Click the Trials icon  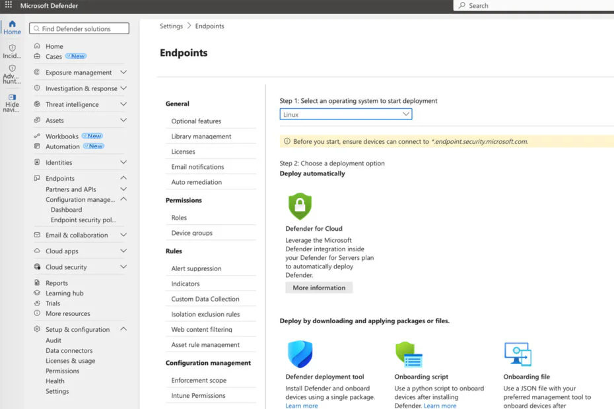tap(37, 303)
